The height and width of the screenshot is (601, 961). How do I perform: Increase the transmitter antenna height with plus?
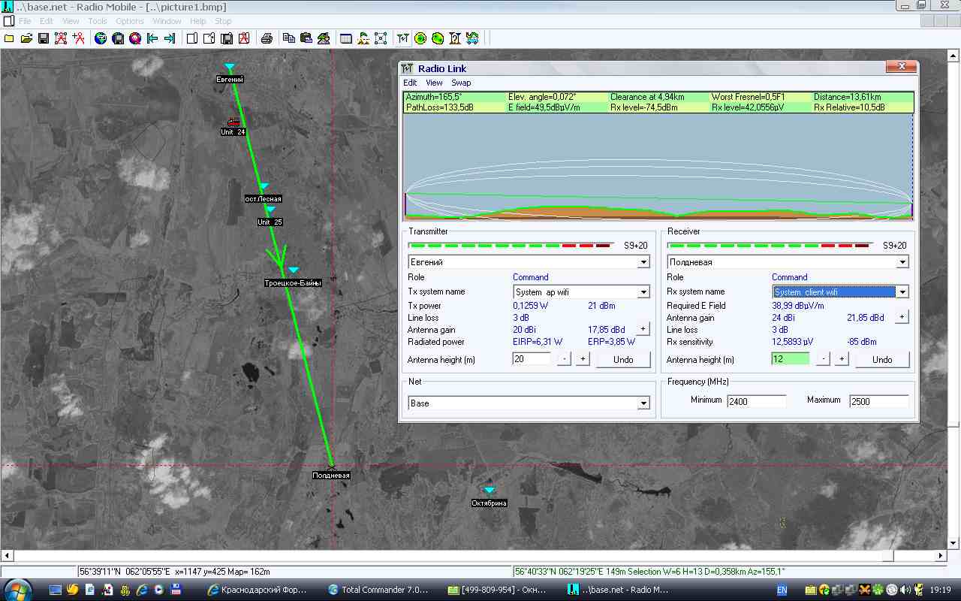click(x=583, y=359)
